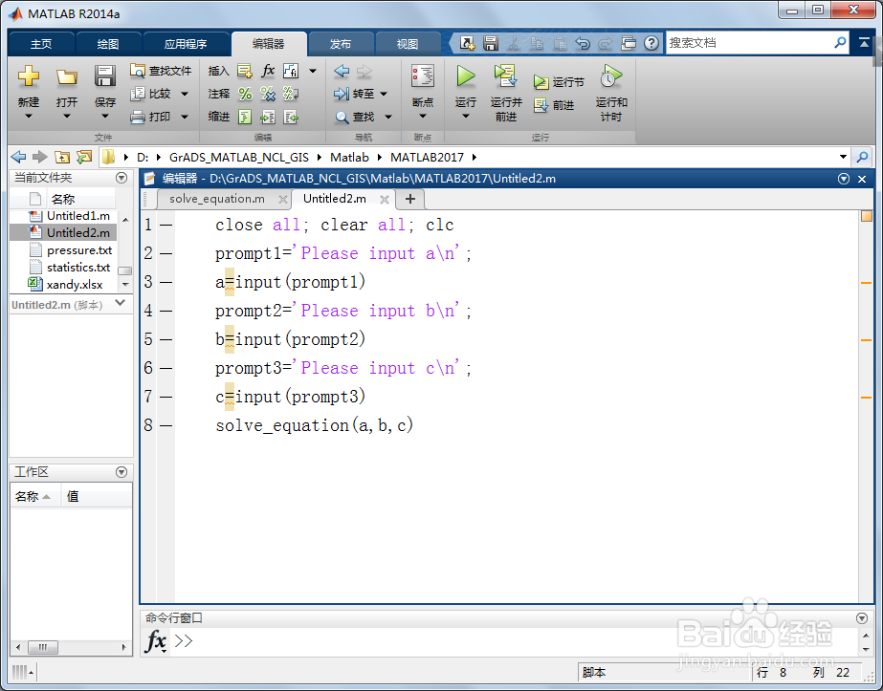The height and width of the screenshot is (691, 883).
Task: Go up one folder level icon
Action: [x=62, y=158]
